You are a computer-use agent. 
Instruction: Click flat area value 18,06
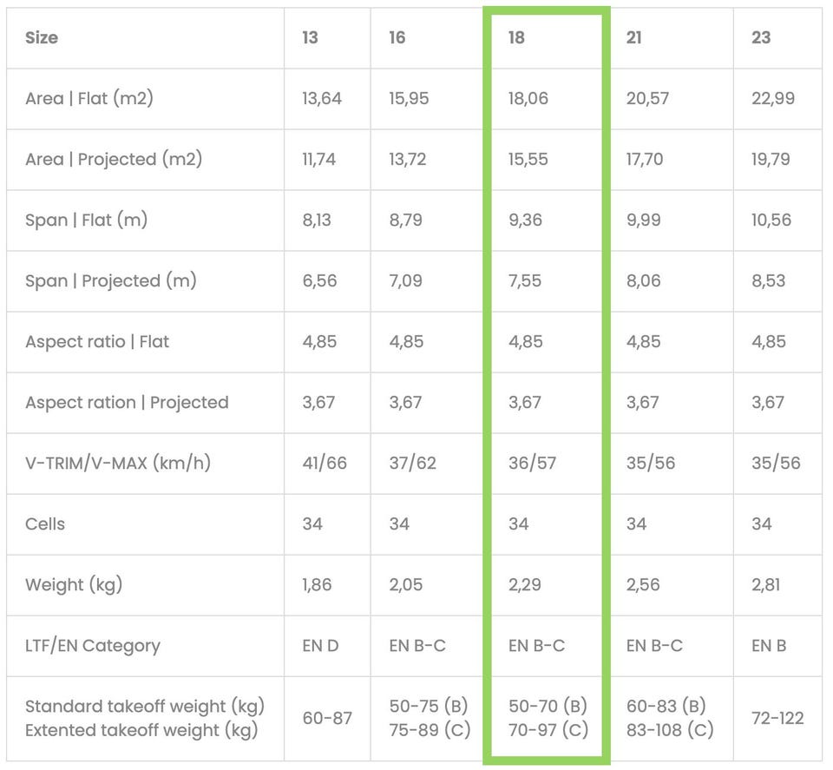point(528,98)
